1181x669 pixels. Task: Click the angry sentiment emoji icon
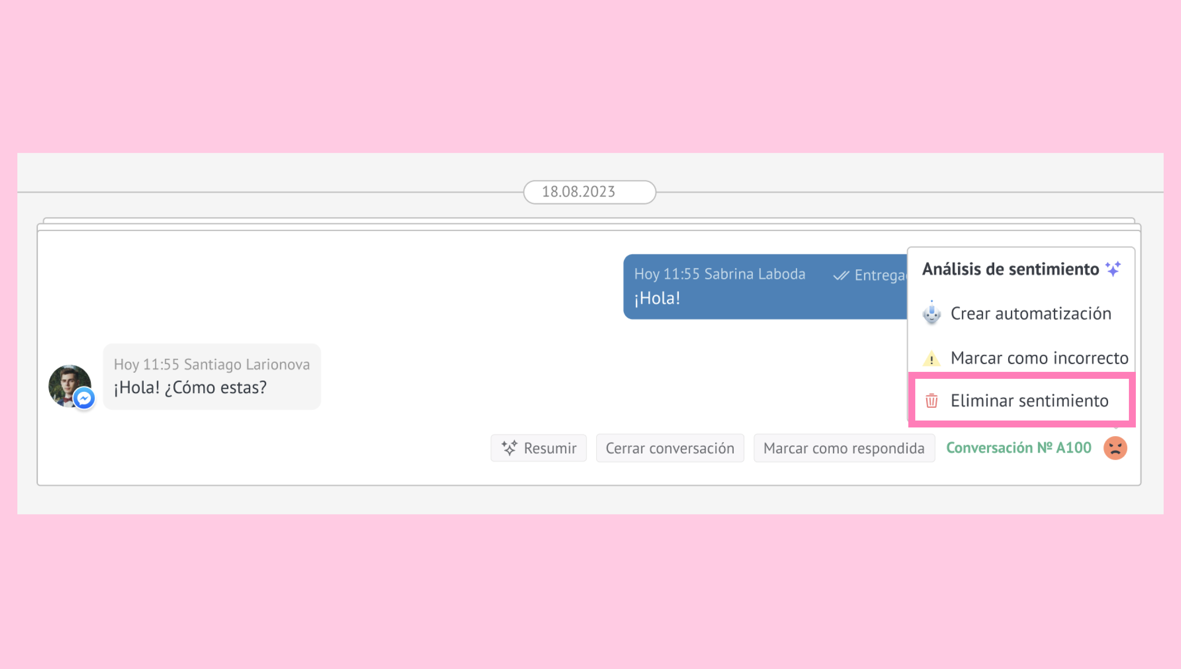click(1115, 447)
